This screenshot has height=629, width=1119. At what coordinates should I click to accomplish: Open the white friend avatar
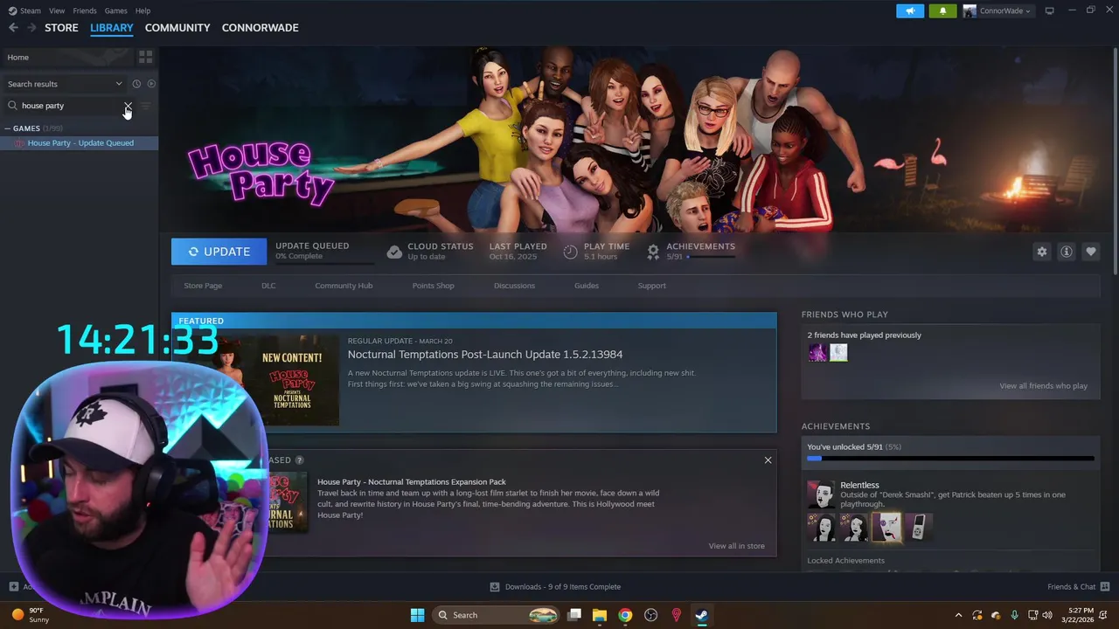(x=839, y=353)
